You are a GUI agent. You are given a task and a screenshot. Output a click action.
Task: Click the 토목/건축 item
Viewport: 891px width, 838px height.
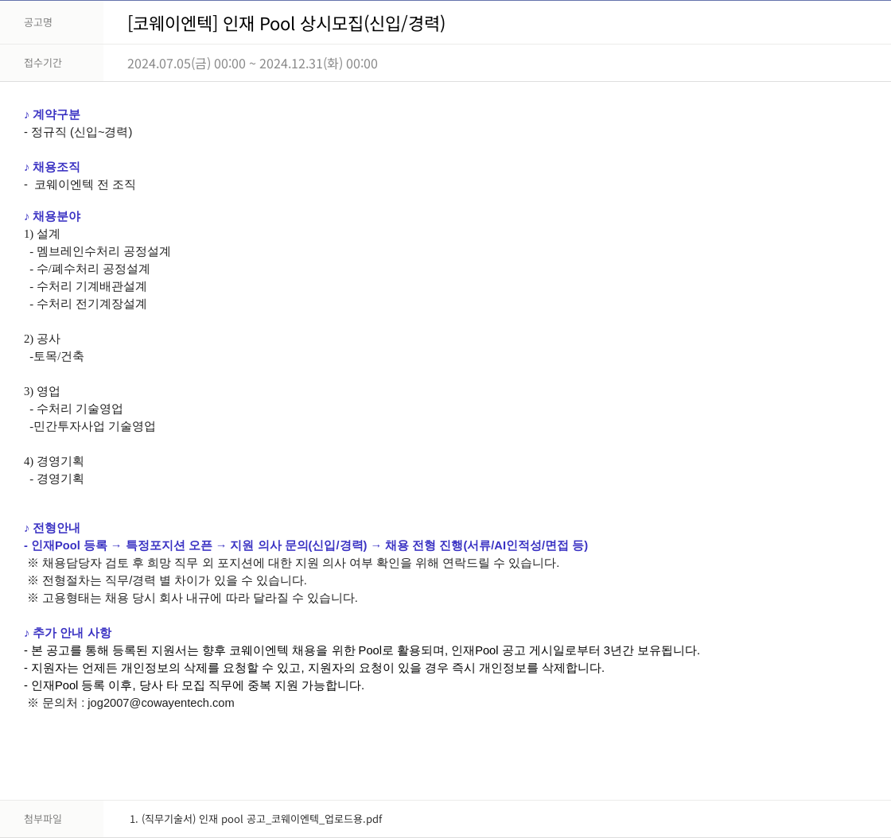tap(56, 356)
